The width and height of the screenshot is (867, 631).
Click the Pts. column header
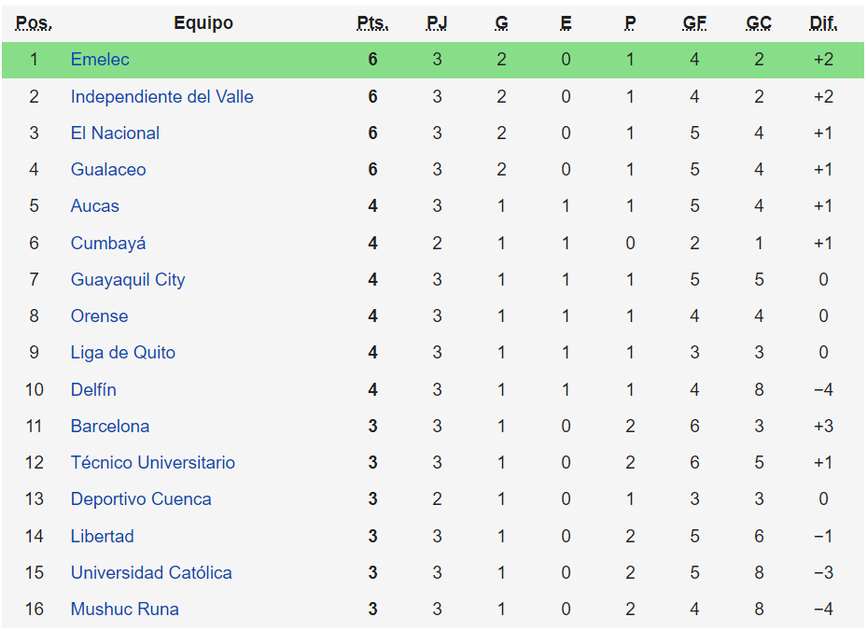pos(372,23)
